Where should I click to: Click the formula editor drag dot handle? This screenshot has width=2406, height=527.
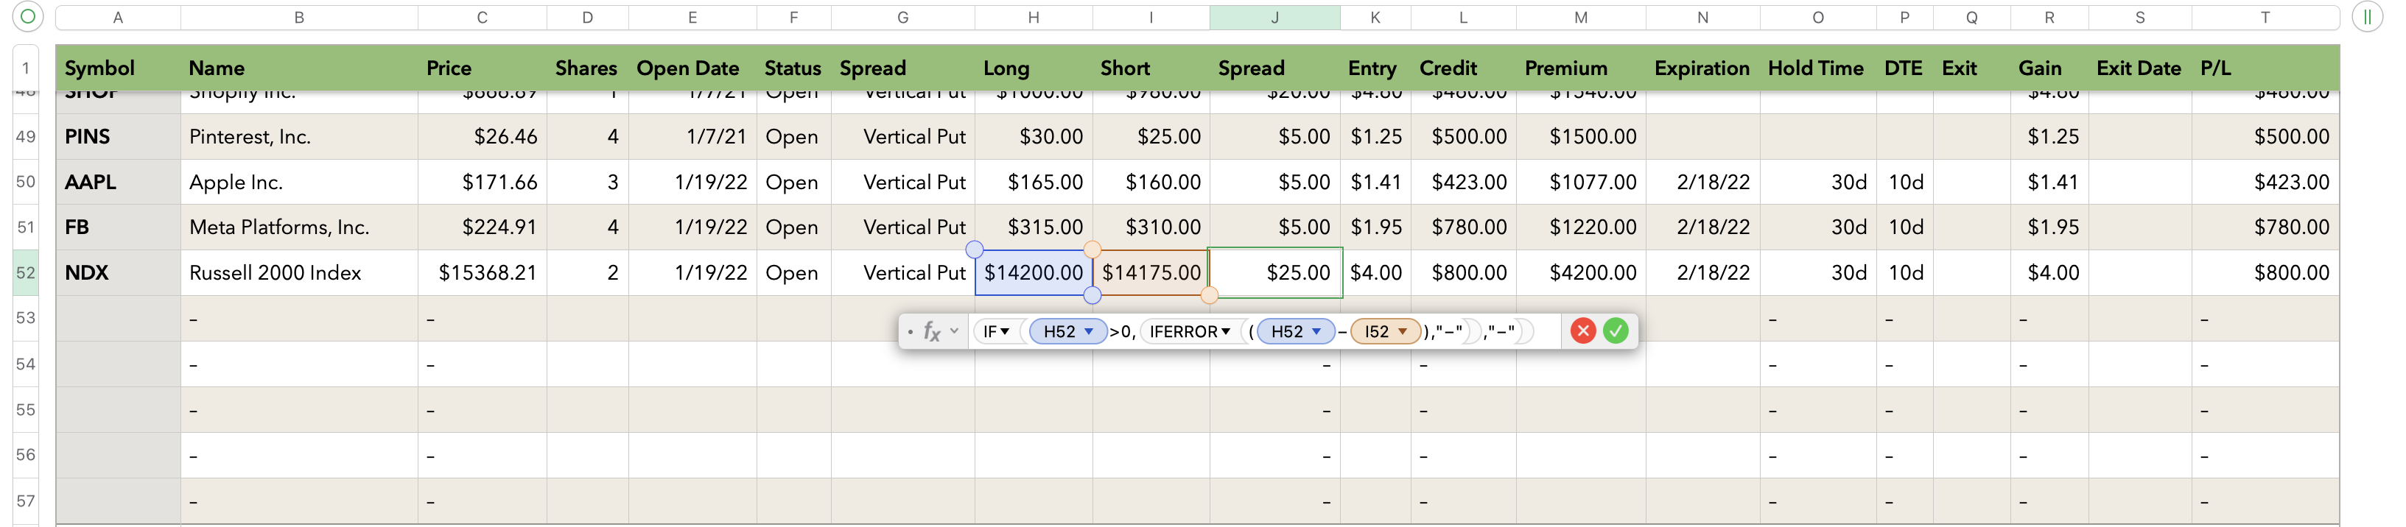910,331
